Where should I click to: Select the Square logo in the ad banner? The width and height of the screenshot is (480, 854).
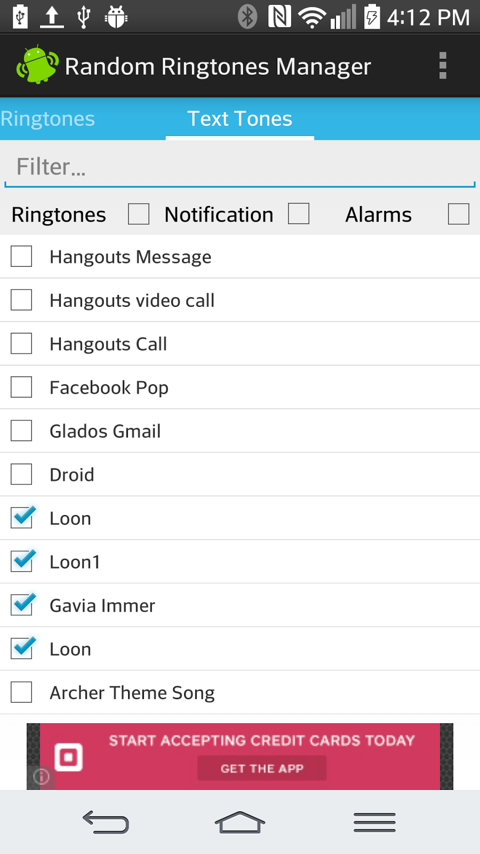coord(70,755)
